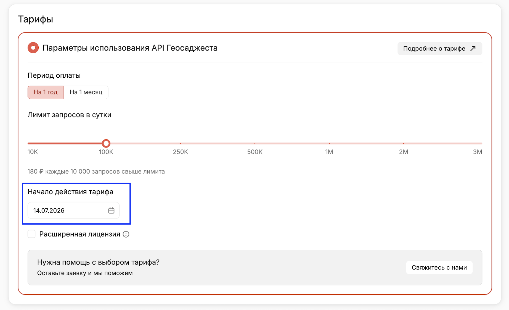This screenshot has height=310, width=509.
Task: Open the calendar picker icon
Action: click(x=111, y=211)
